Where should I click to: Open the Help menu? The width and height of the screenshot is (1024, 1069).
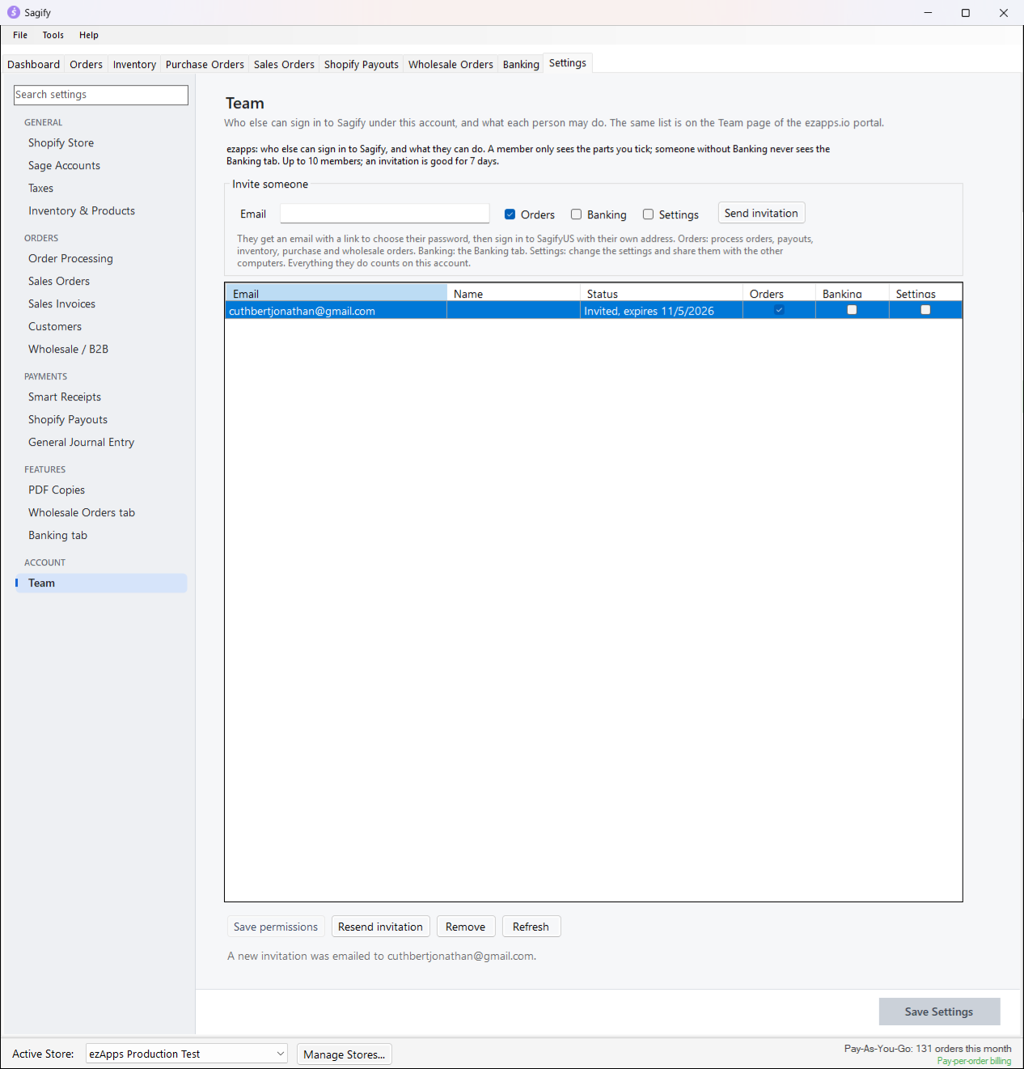coord(89,35)
